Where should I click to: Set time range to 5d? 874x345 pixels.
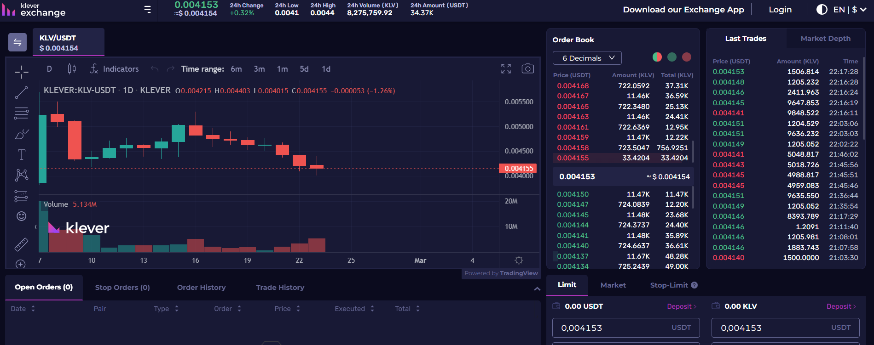point(304,69)
